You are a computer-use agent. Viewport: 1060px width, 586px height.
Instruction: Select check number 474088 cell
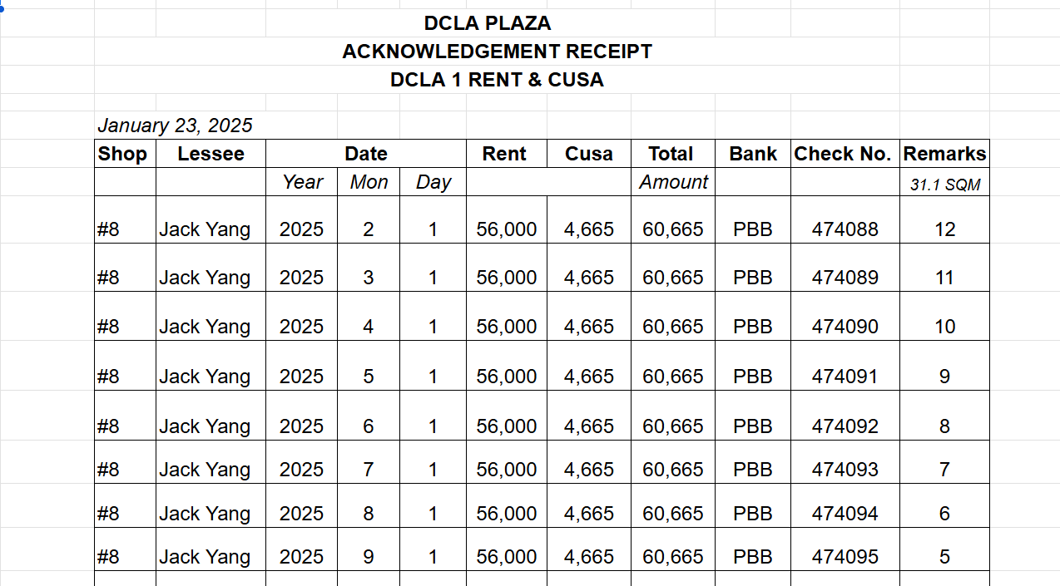click(x=845, y=229)
